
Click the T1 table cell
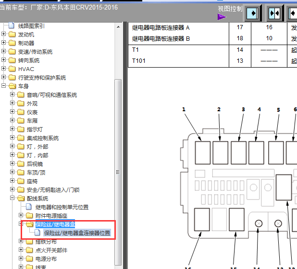tap(136, 50)
